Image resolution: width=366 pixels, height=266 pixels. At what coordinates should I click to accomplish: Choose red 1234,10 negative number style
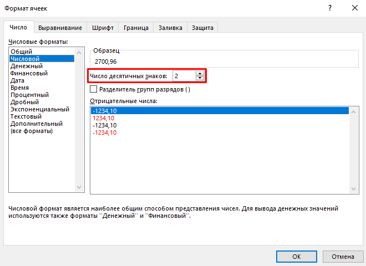[104, 119]
